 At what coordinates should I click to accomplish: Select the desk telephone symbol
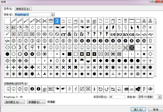pos(51,21)
